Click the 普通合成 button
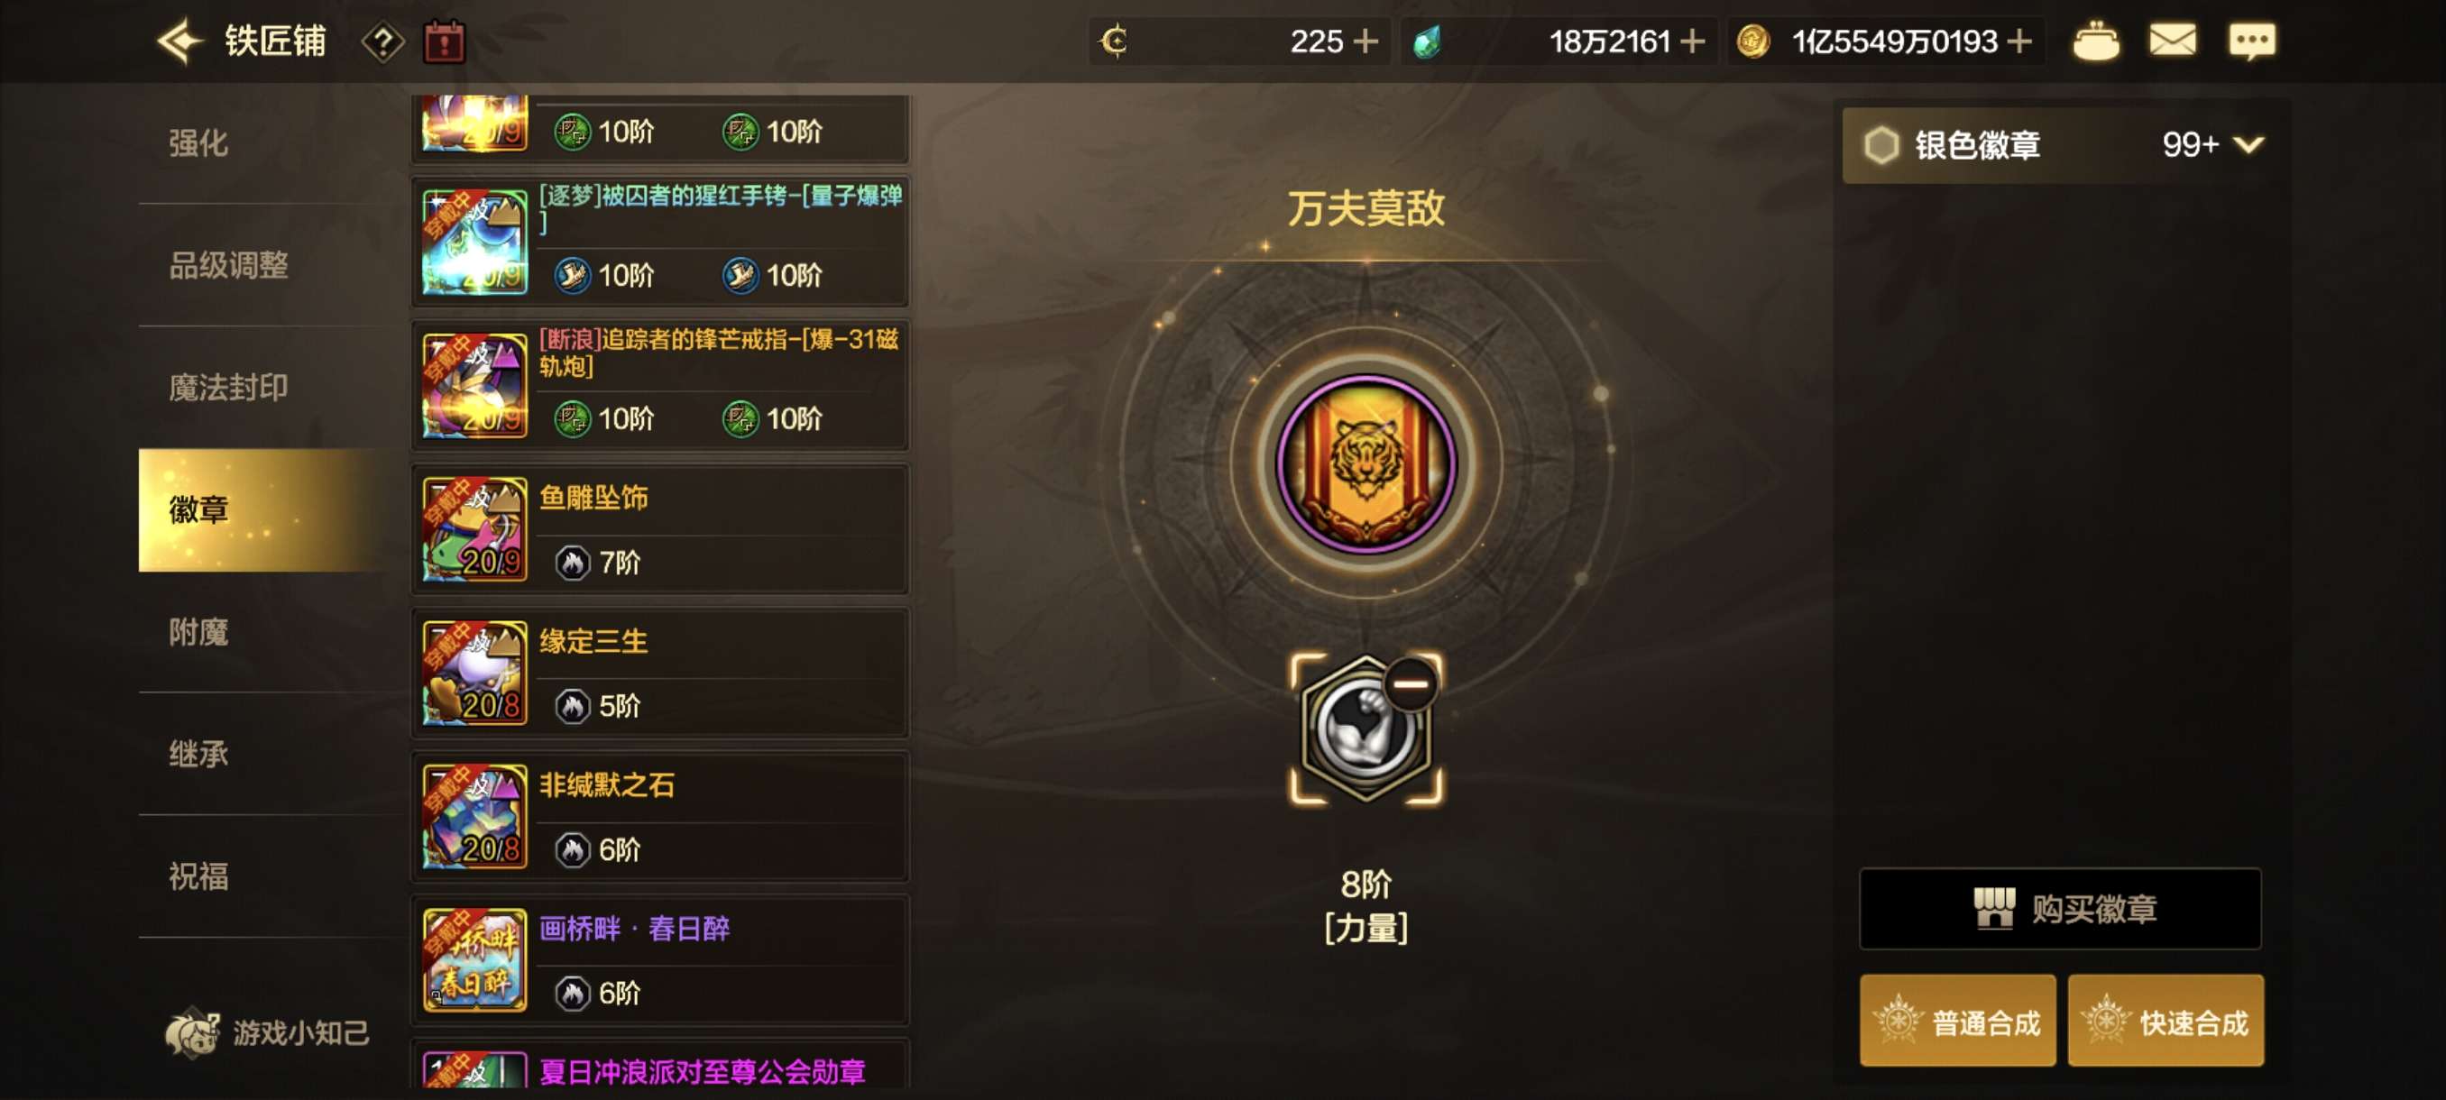2446x1100 pixels. 1957,1022
